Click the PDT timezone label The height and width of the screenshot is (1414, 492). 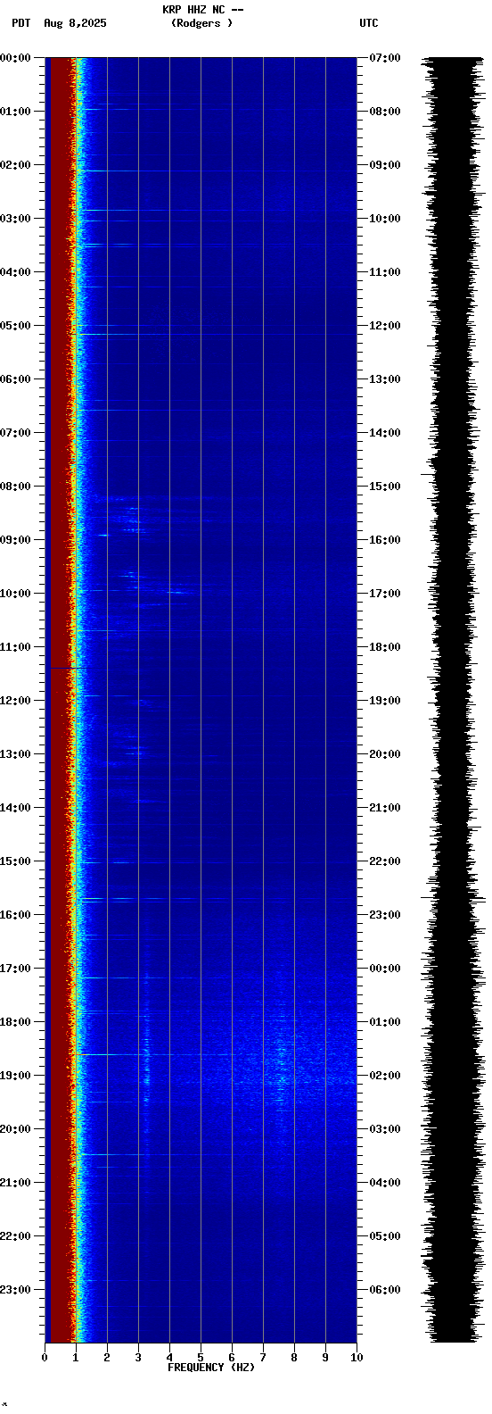(x=20, y=23)
